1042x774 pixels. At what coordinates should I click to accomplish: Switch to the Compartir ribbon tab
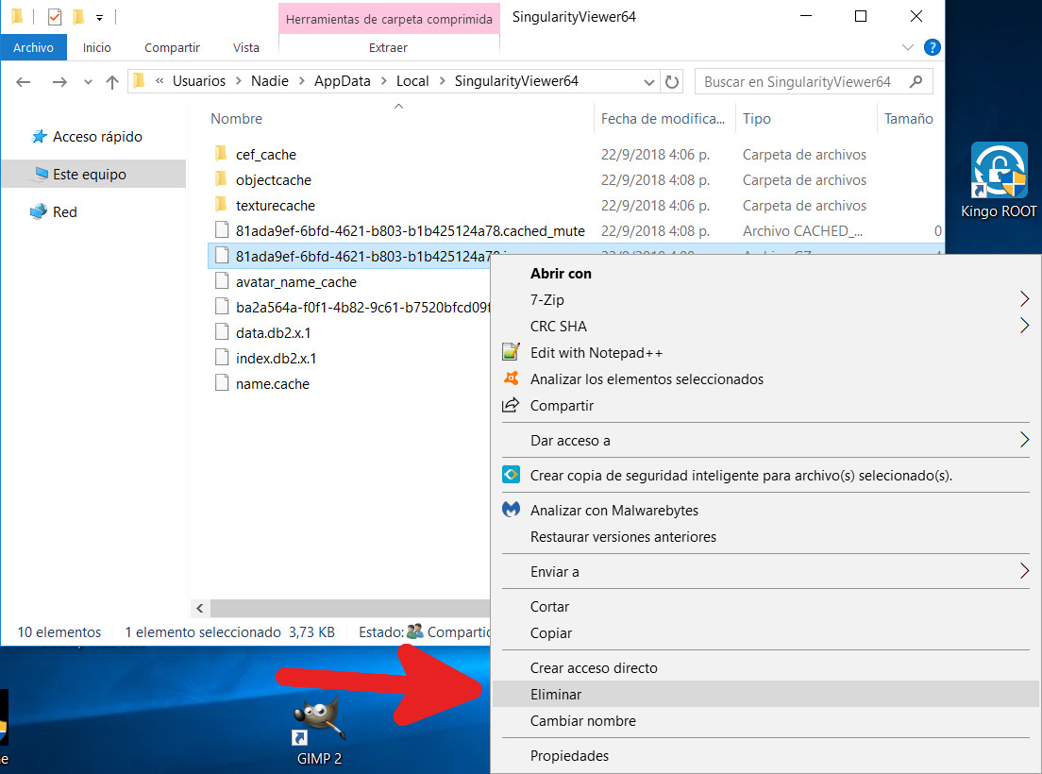coord(172,47)
